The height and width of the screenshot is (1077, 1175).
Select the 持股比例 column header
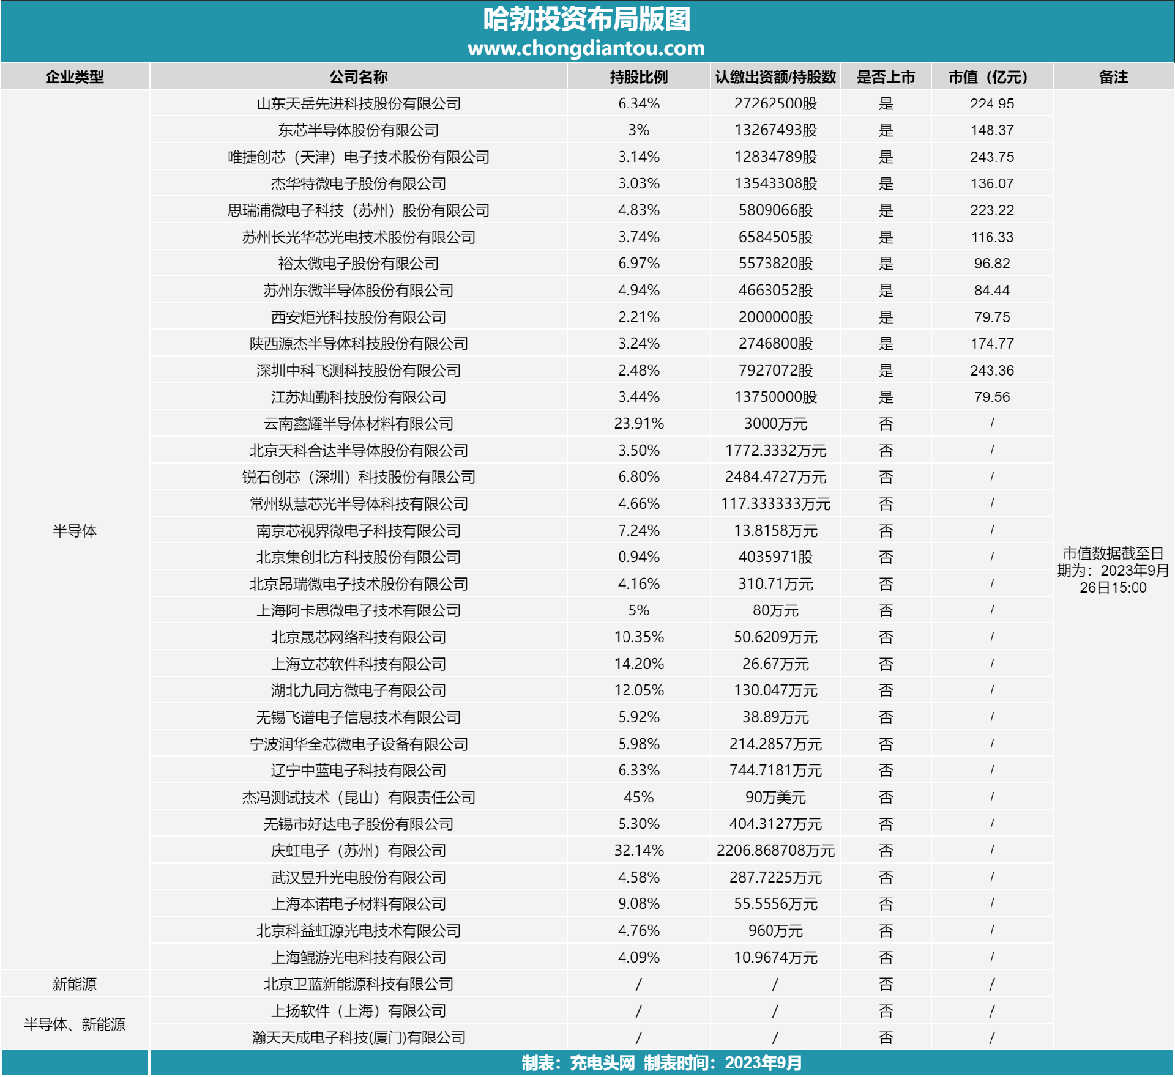639,77
